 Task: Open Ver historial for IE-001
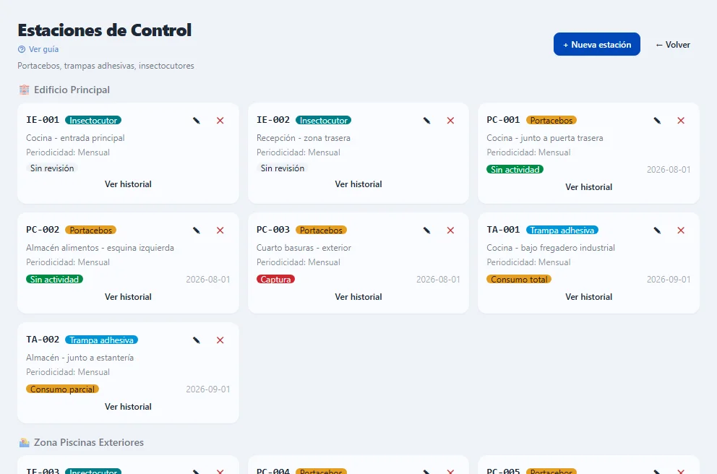point(128,184)
